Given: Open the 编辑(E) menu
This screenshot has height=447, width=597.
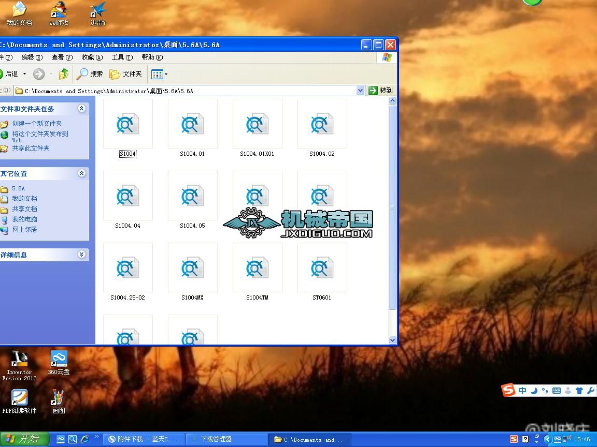Looking at the screenshot, I should (x=32, y=57).
